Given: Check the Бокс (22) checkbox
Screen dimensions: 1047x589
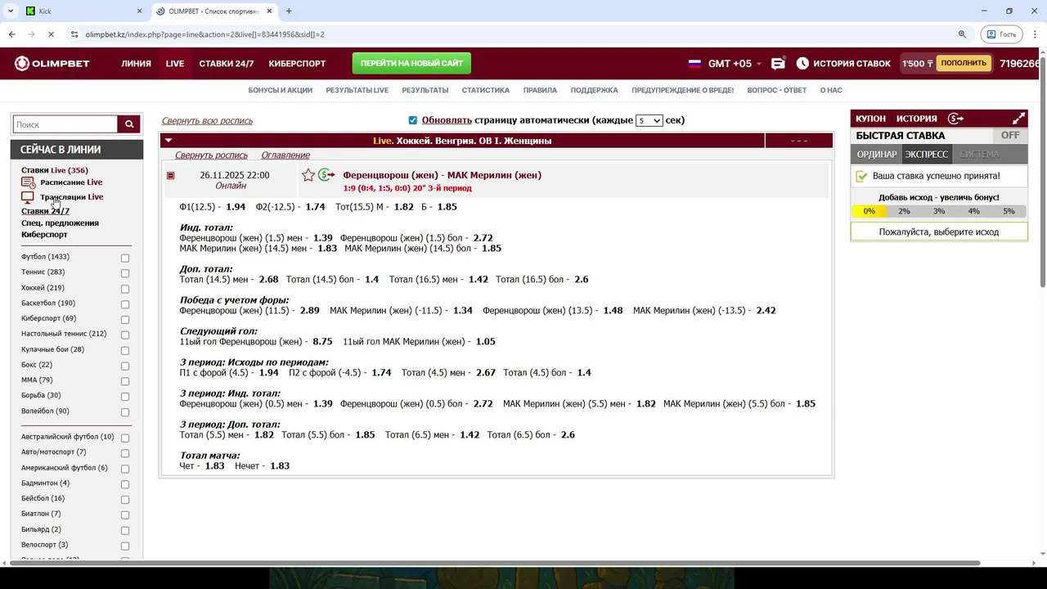Looking at the screenshot, I should (125, 366).
